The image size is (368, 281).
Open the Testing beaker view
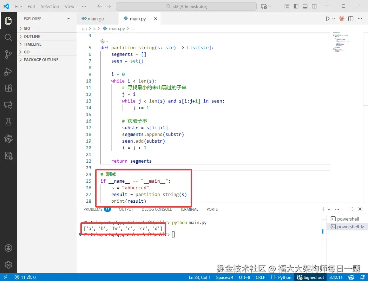click(x=8, y=122)
